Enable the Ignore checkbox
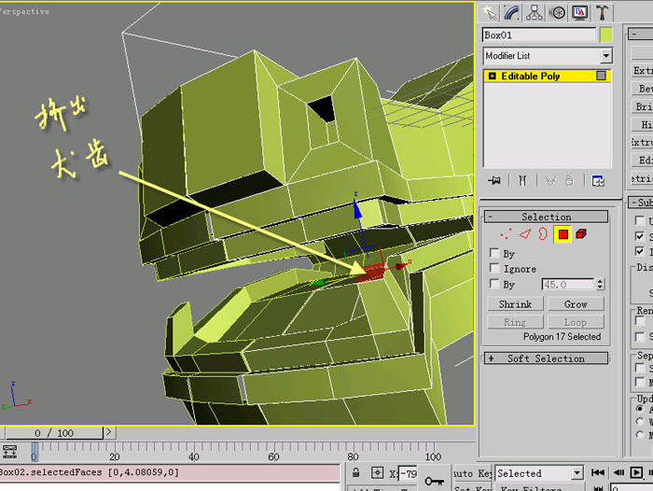653x491 pixels. 494,268
